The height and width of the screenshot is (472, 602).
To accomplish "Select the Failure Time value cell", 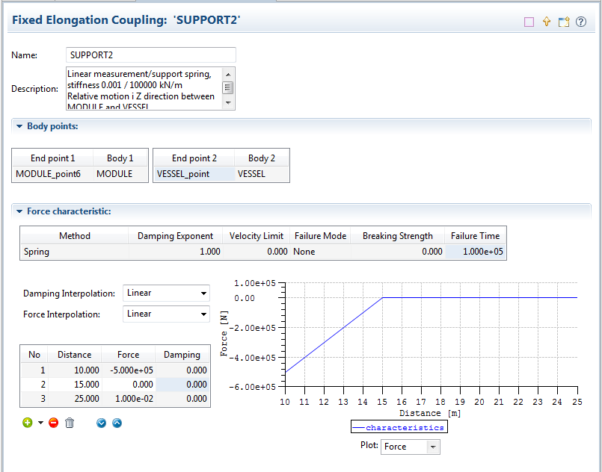I will point(476,252).
